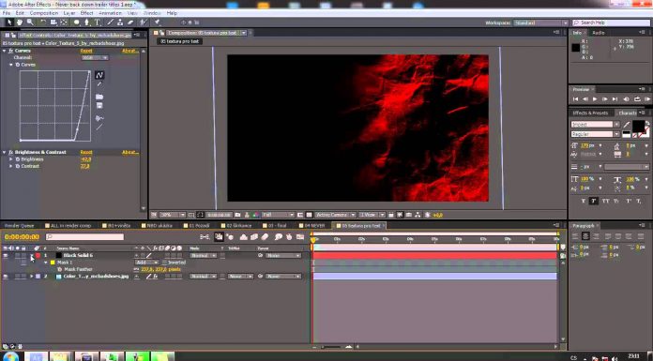Click the Curves pencil draw icon
Viewport: 653px width, 361px height.
[99, 84]
